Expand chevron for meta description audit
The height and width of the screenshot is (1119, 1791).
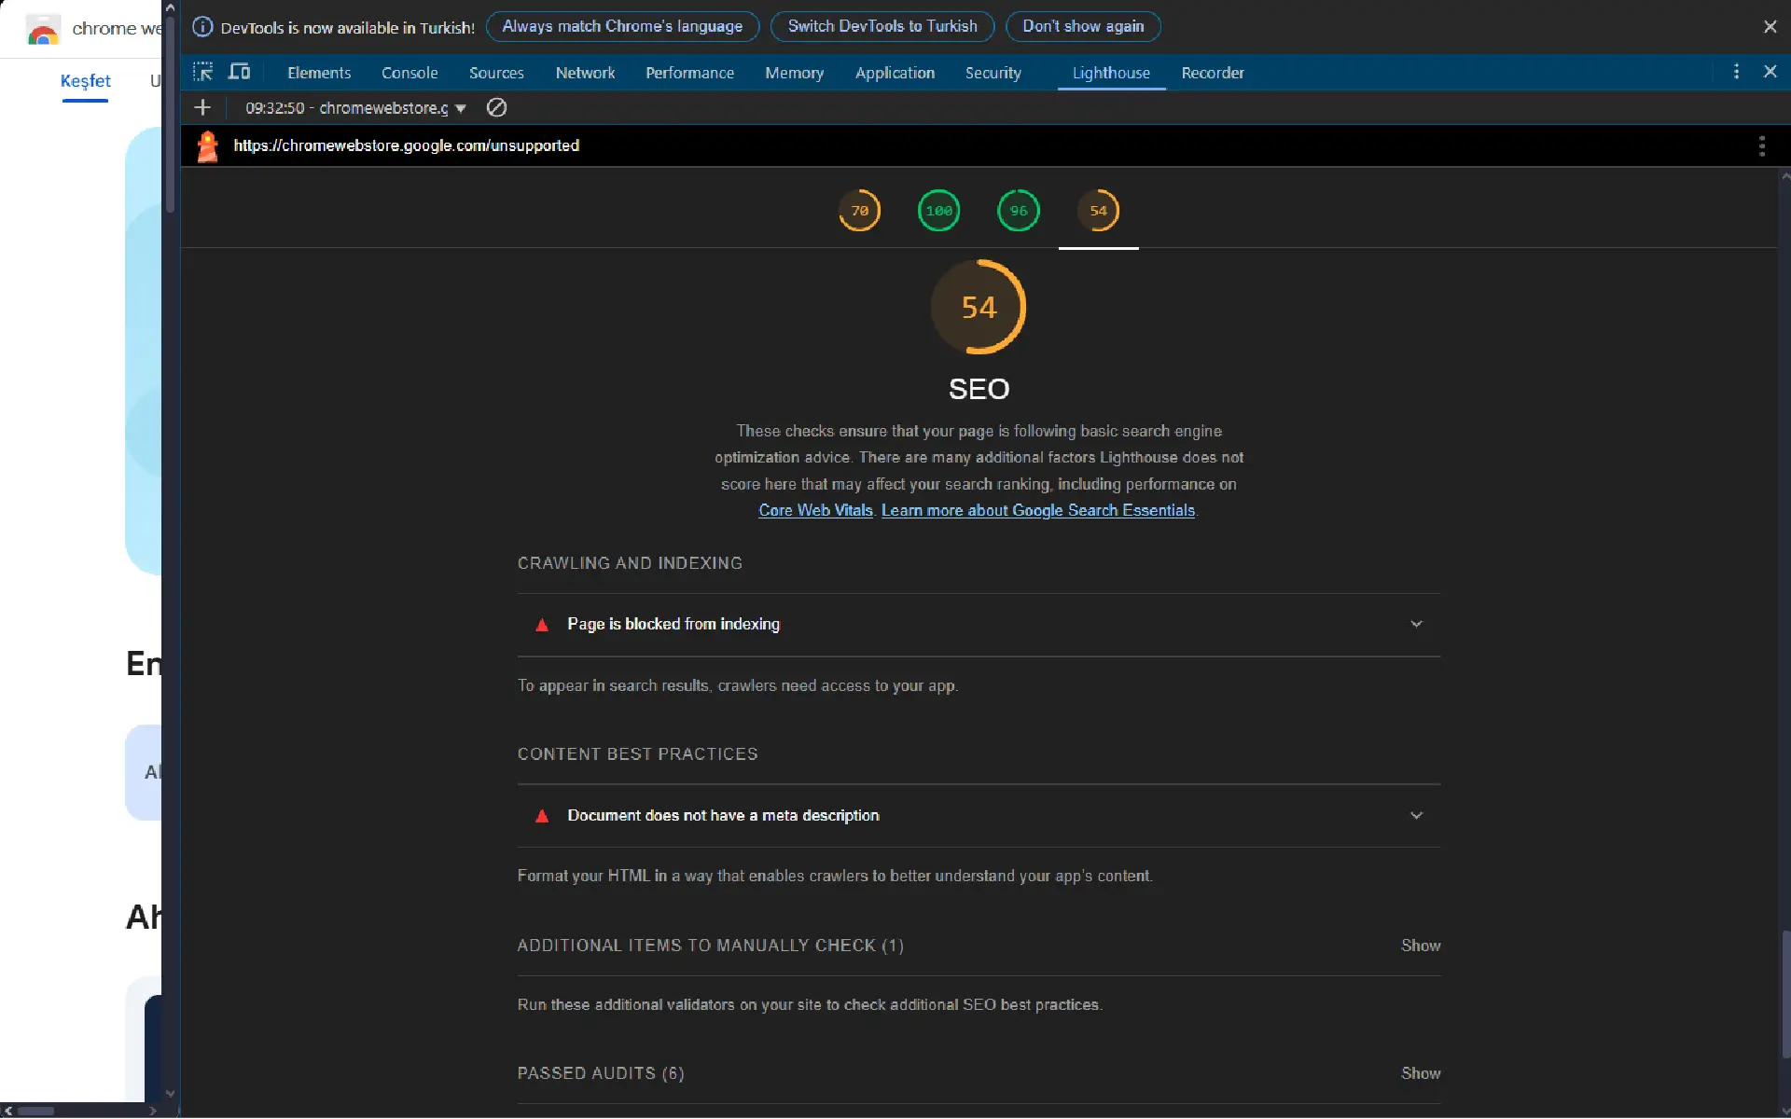click(1416, 816)
